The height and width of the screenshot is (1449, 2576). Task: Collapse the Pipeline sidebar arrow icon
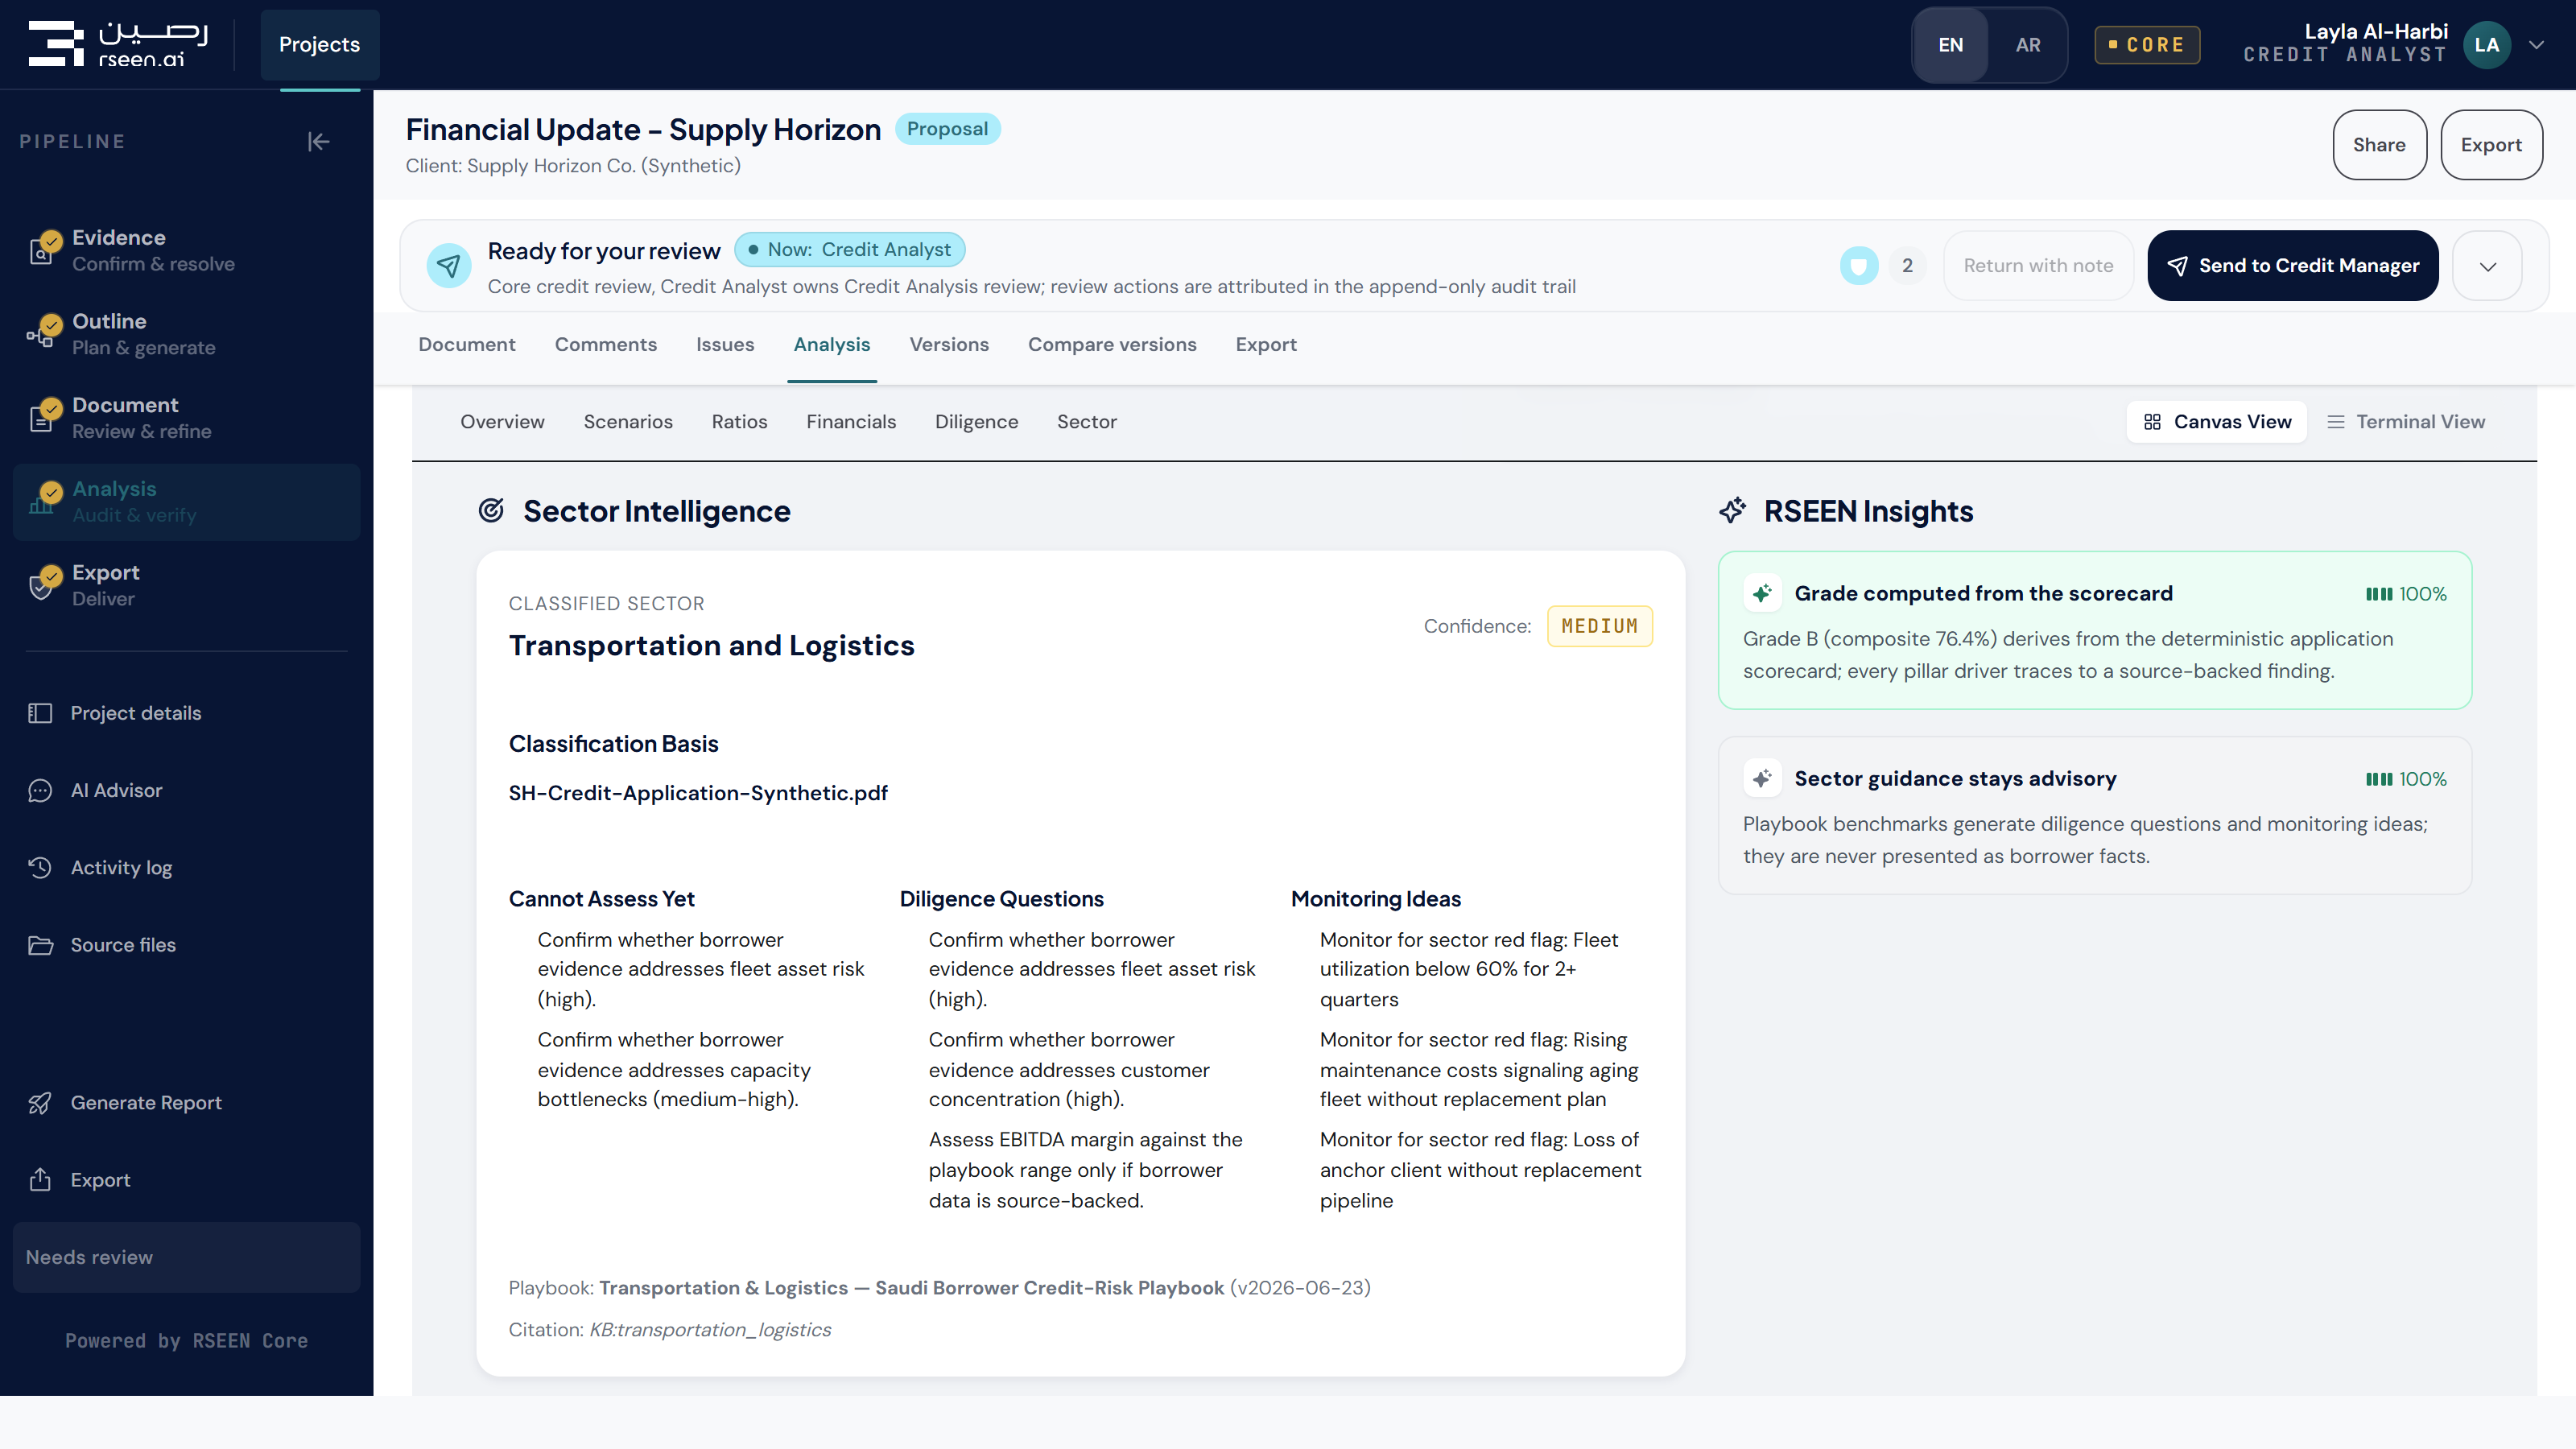point(318,142)
